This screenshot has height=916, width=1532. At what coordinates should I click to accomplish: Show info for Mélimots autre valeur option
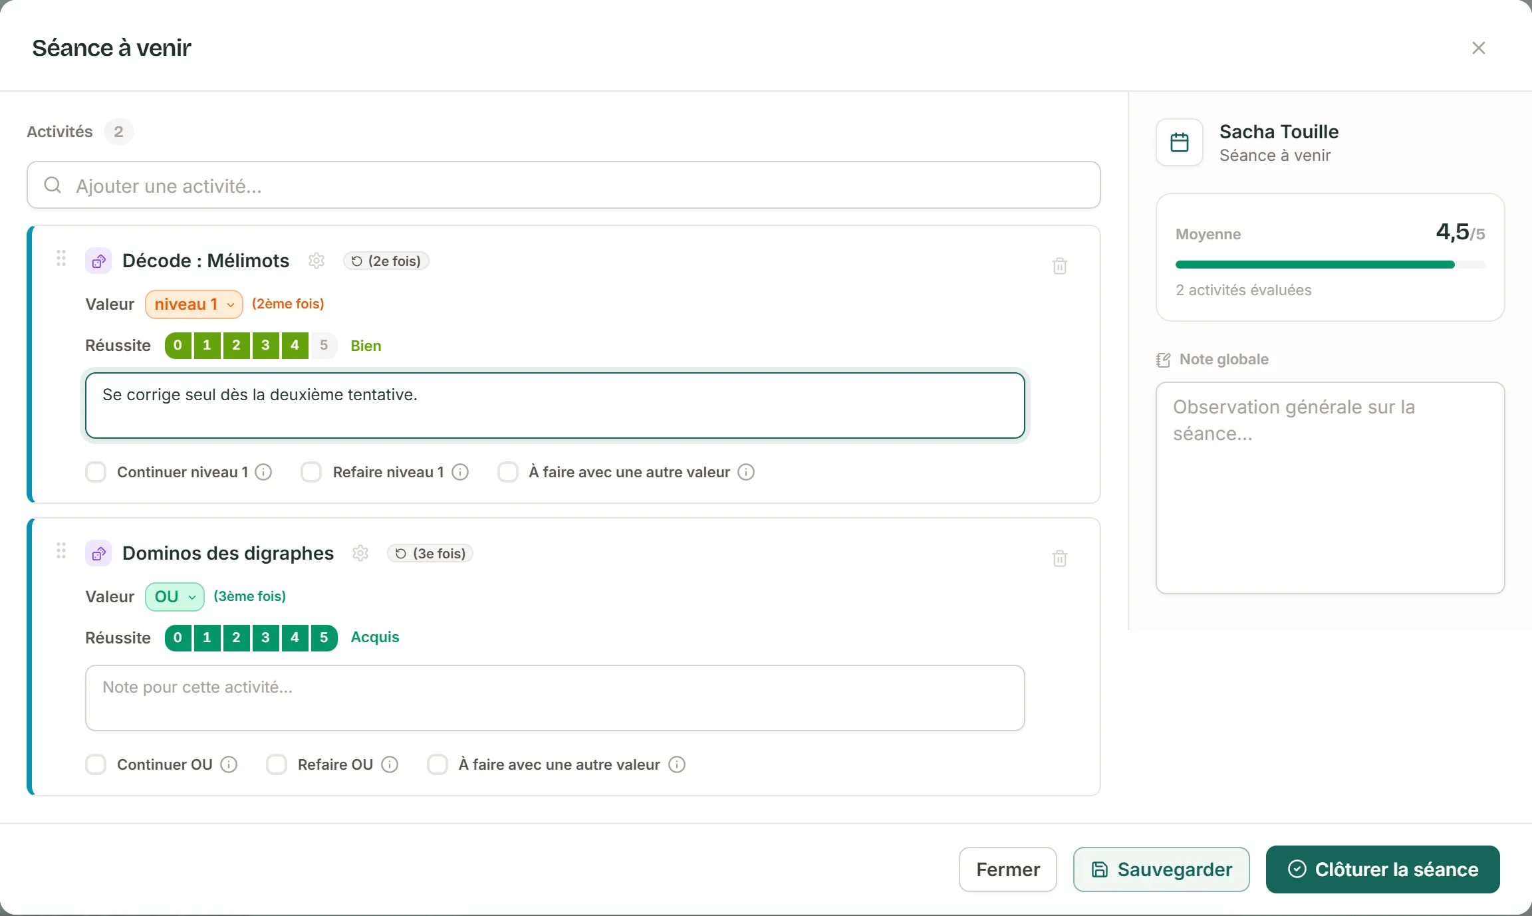point(746,472)
